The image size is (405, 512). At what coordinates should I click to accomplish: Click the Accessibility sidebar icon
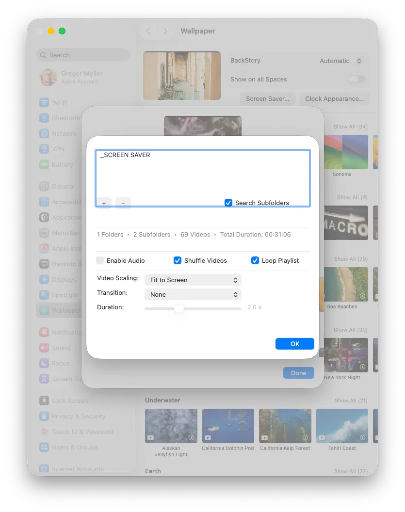click(44, 202)
